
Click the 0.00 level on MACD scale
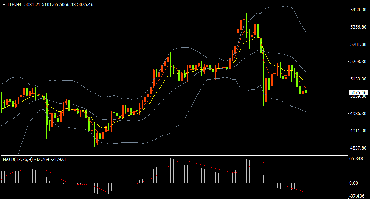353,183
